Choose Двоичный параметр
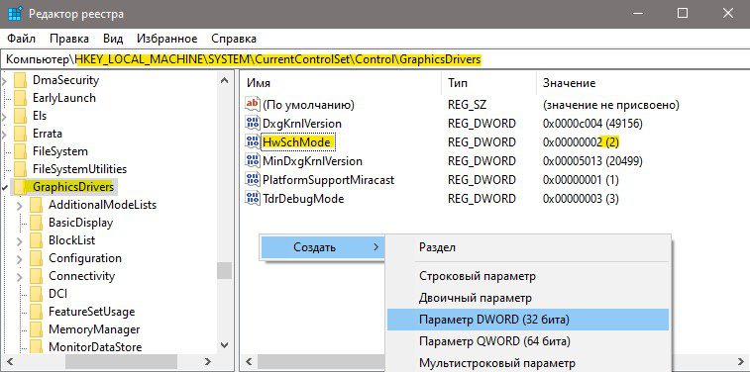The width and height of the screenshot is (750, 372). tap(528, 298)
